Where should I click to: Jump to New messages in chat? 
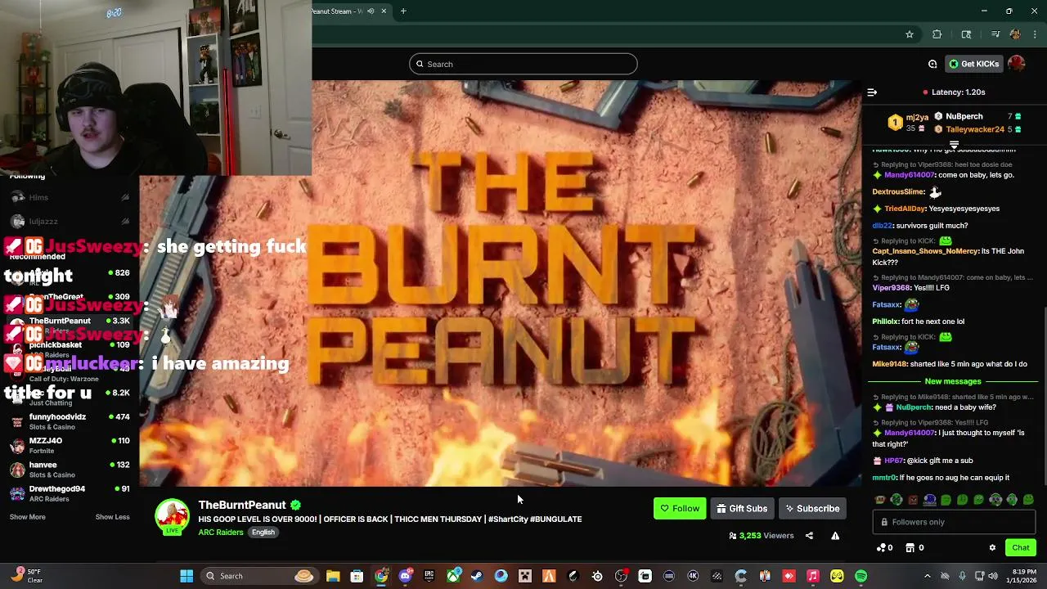click(x=953, y=381)
